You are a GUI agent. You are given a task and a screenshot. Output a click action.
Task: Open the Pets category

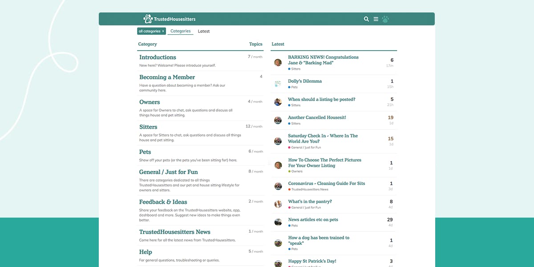[x=145, y=152]
